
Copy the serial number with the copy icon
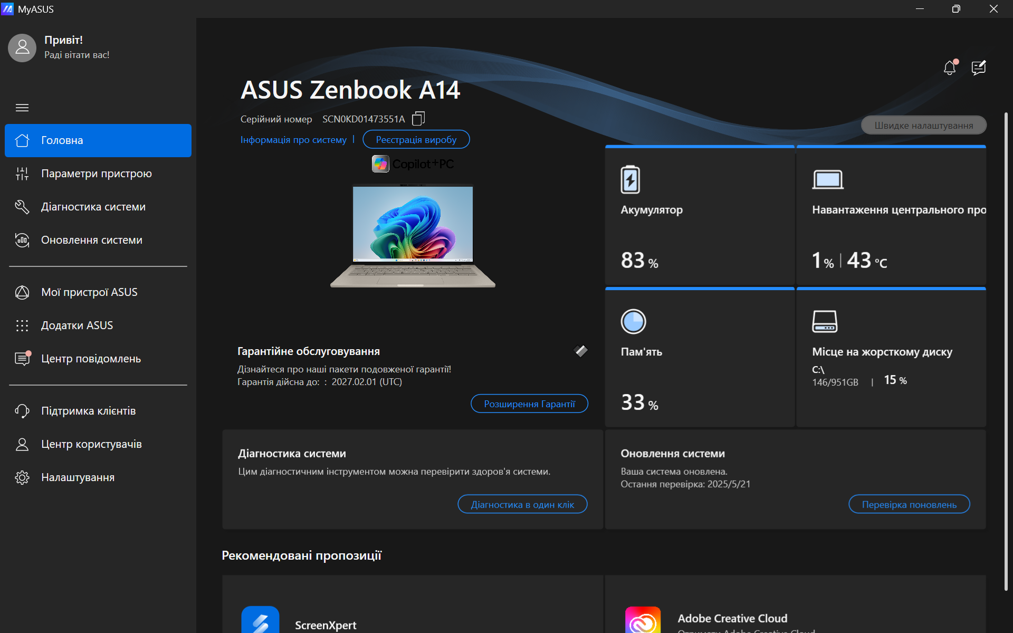pos(418,119)
